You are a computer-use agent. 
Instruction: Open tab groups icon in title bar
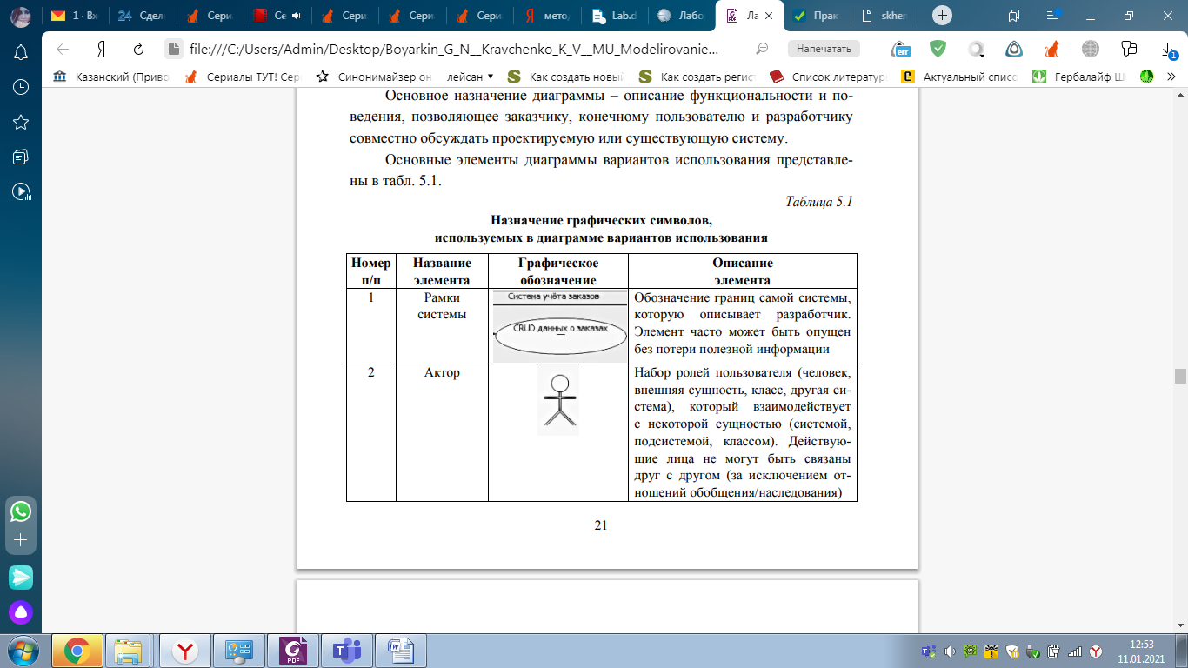[x=1013, y=15]
